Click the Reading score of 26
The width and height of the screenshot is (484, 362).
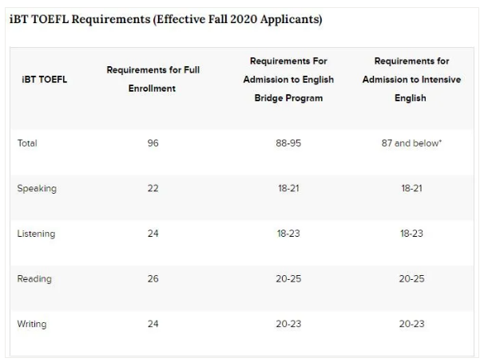(153, 279)
